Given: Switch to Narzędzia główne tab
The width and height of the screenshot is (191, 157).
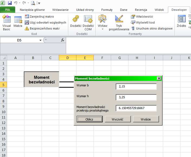Looking at the screenshot, I should tap(32, 10).
